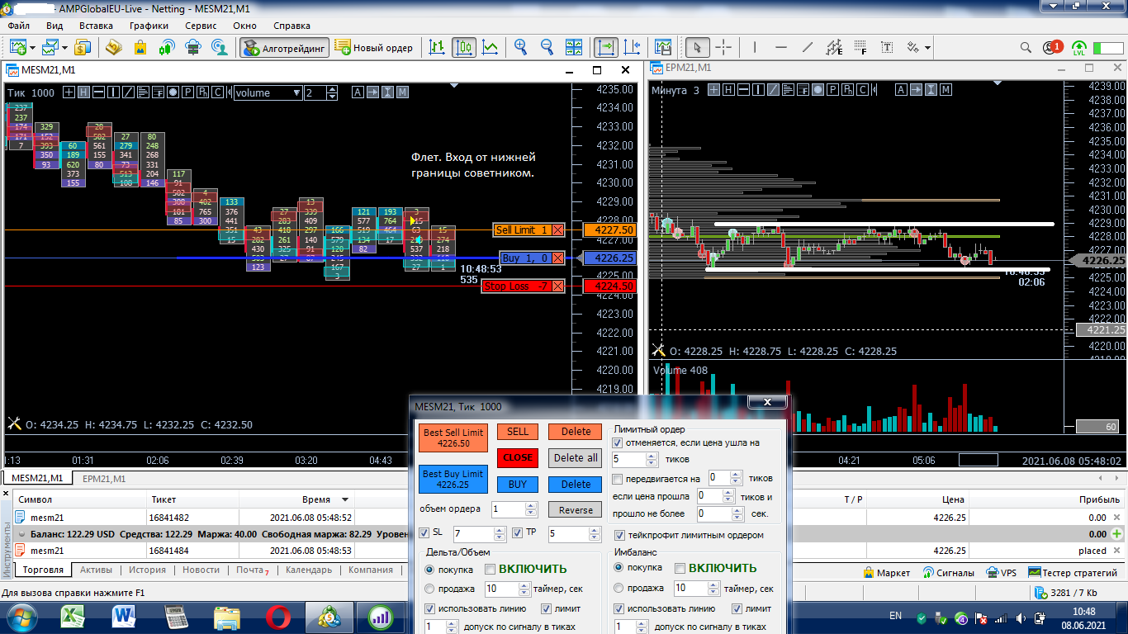The image size is (1128, 634).
Task: Open the trading Signals toolbar icon
Action: (x=166, y=47)
